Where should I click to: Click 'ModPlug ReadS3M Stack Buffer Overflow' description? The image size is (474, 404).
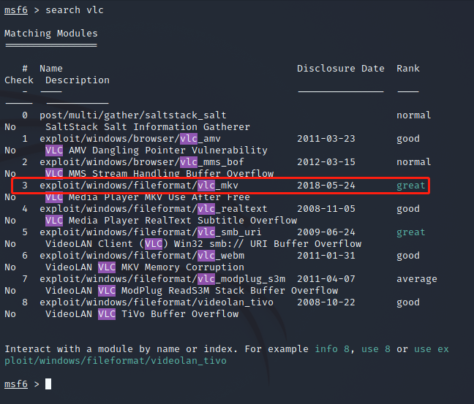pos(230,291)
